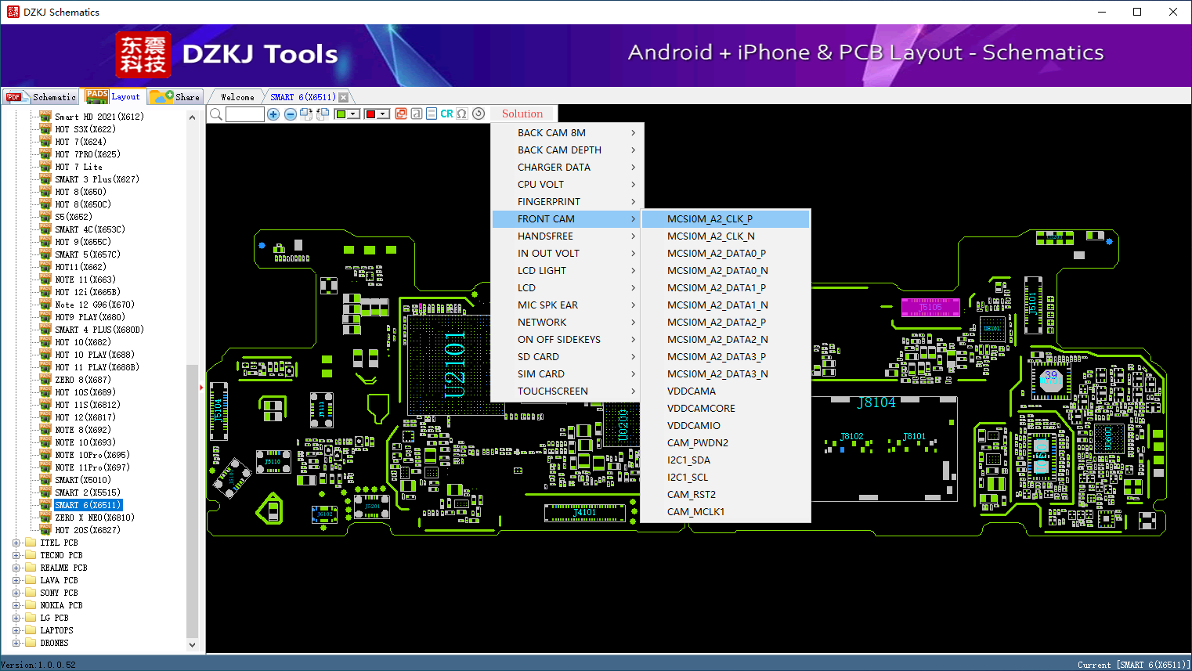Click the DZKJ red logo in banner
The height and width of the screenshot is (671, 1192).
tap(143, 55)
